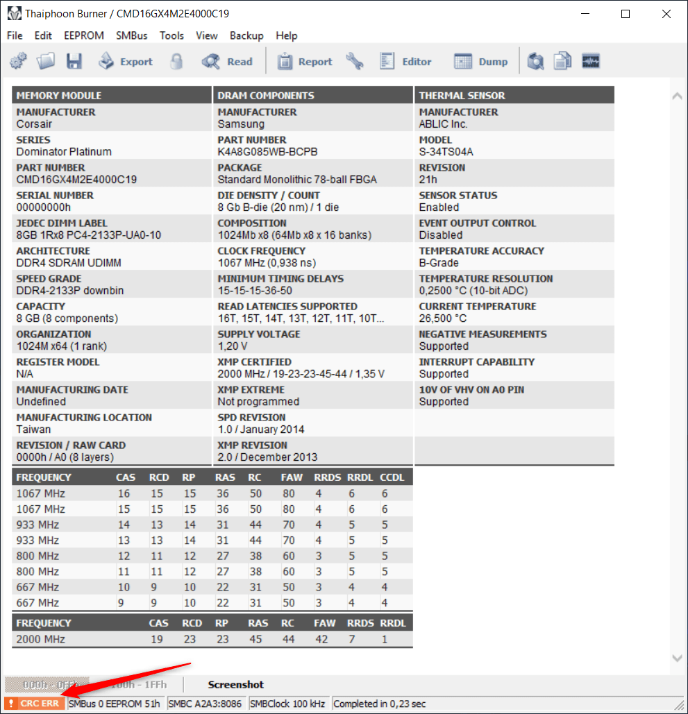688x714 pixels.
Task: Open the Editor view
Action: coord(405,62)
